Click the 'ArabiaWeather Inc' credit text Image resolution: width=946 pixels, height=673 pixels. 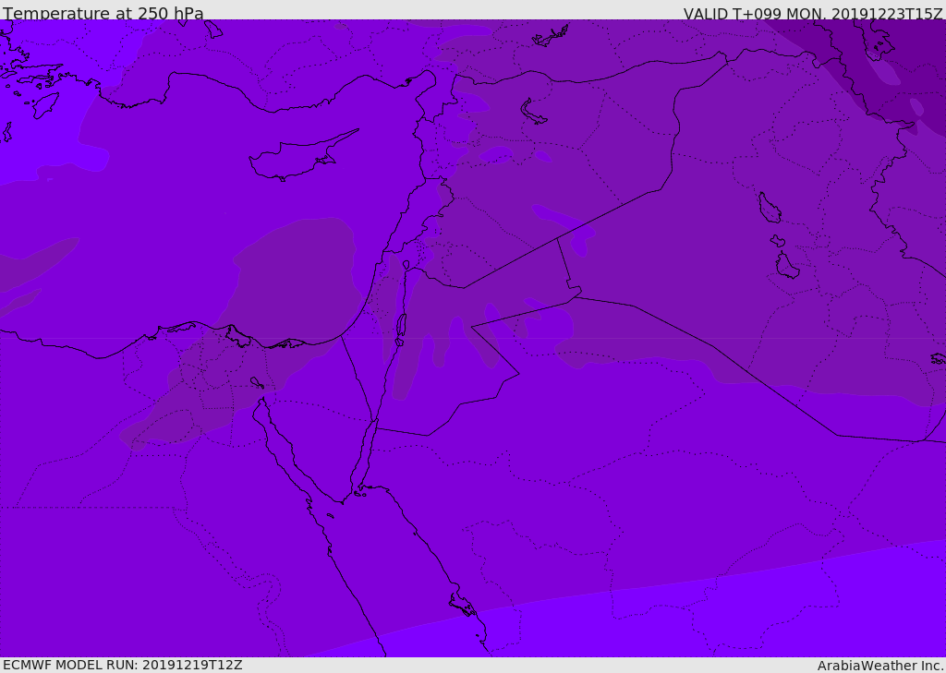[x=880, y=666]
